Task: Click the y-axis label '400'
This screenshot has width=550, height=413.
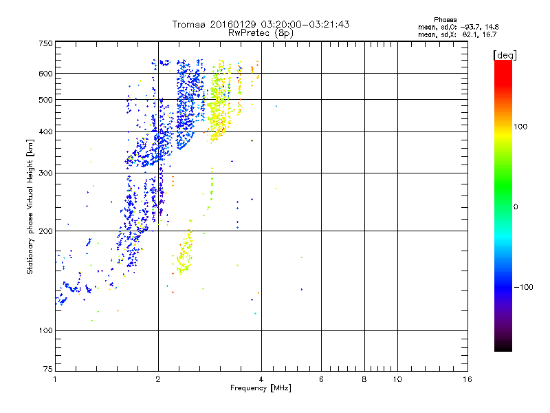Action: tap(45, 132)
